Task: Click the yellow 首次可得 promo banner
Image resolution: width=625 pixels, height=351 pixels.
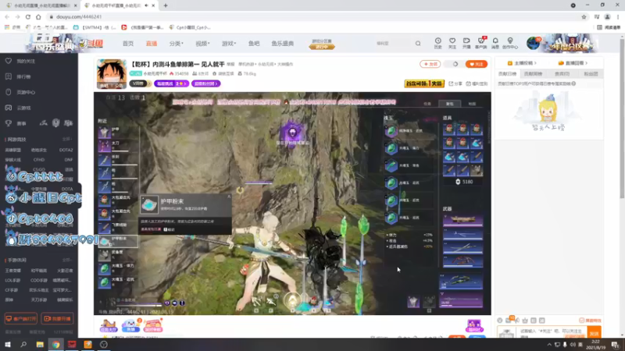Action: click(x=424, y=83)
